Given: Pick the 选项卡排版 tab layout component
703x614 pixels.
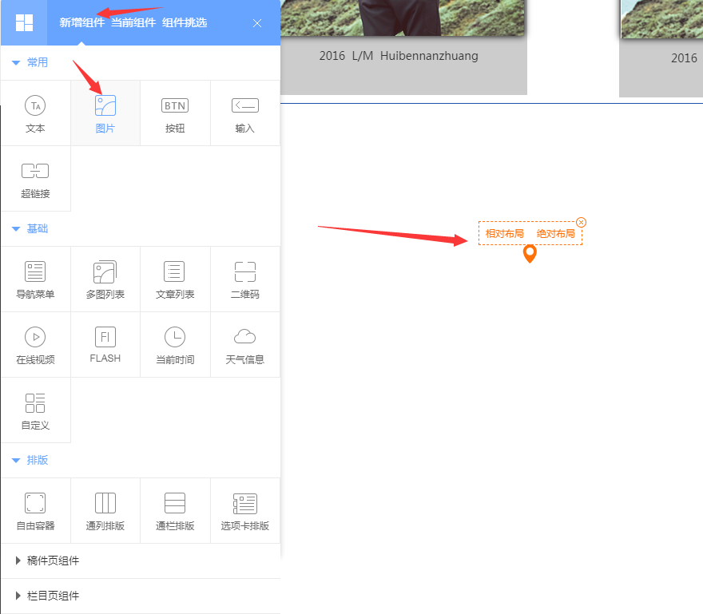Looking at the screenshot, I should (x=245, y=510).
